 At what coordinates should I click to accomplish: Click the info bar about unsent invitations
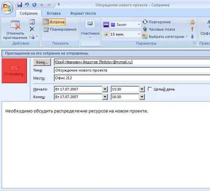106,54
